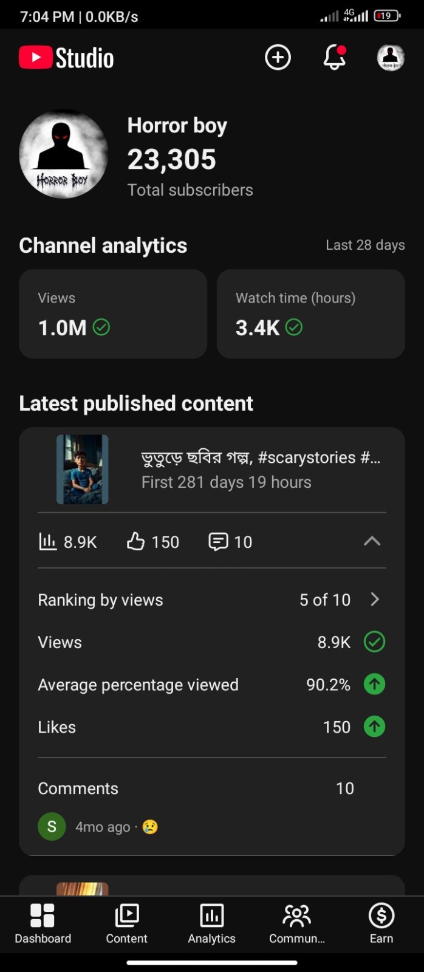Switch to the Analytics tab

(x=211, y=923)
